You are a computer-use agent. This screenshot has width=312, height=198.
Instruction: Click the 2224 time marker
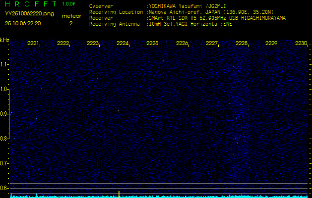123,44
